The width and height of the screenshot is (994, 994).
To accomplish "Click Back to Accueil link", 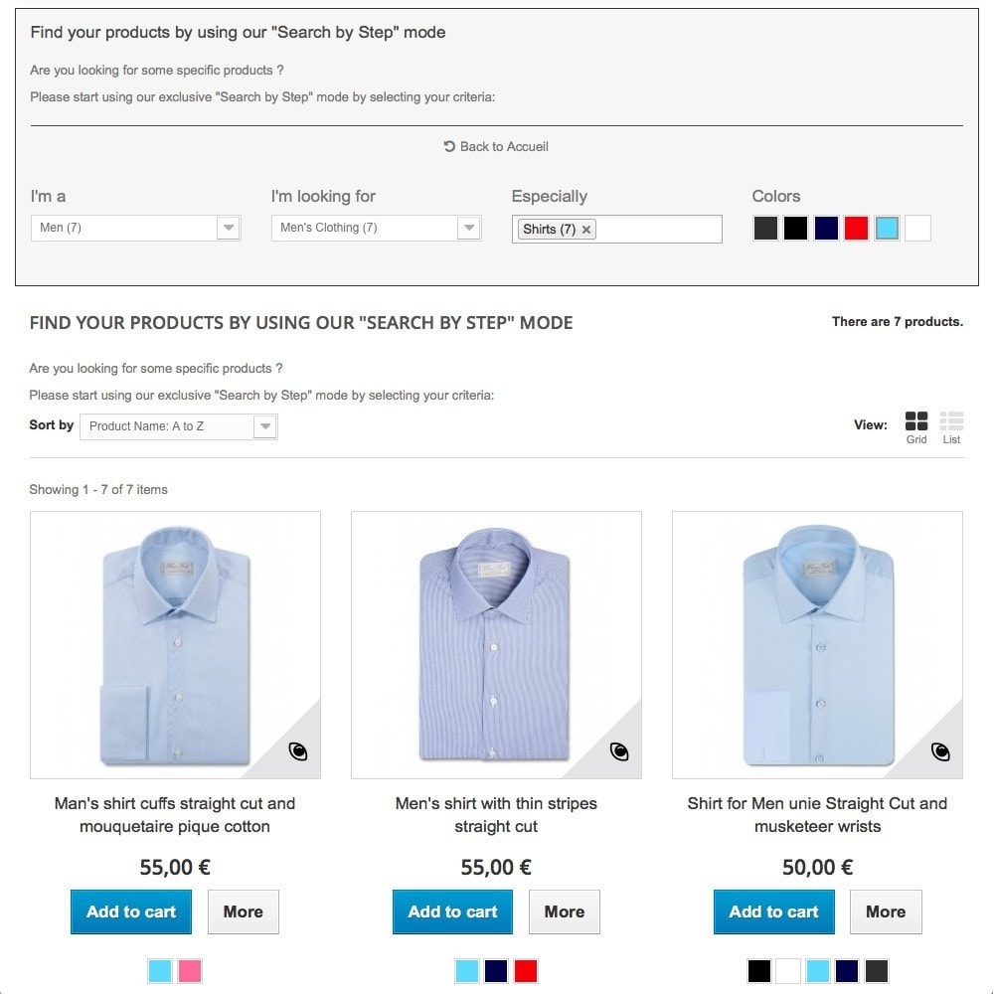I will [x=496, y=146].
